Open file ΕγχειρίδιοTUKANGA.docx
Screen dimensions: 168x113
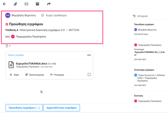coord(32,64)
